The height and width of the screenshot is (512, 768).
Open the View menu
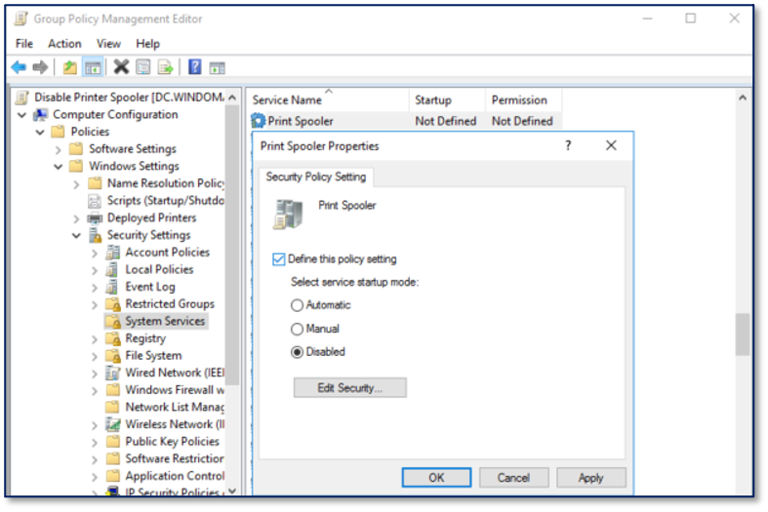[x=108, y=44]
